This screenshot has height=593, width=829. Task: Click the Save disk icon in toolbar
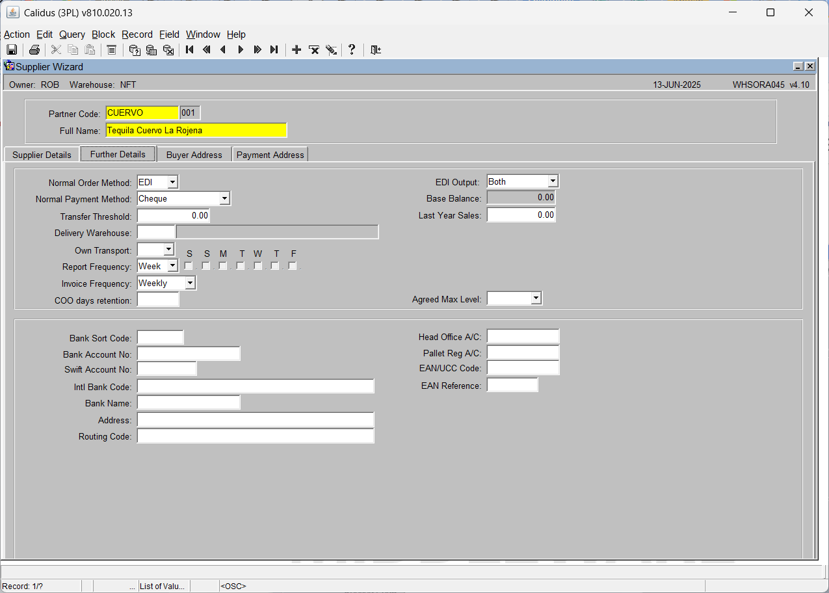pyautogui.click(x=12, y=50)
